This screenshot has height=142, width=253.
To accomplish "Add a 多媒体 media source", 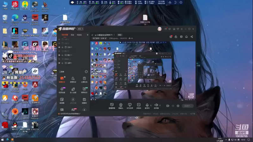I will click(139, 106).
